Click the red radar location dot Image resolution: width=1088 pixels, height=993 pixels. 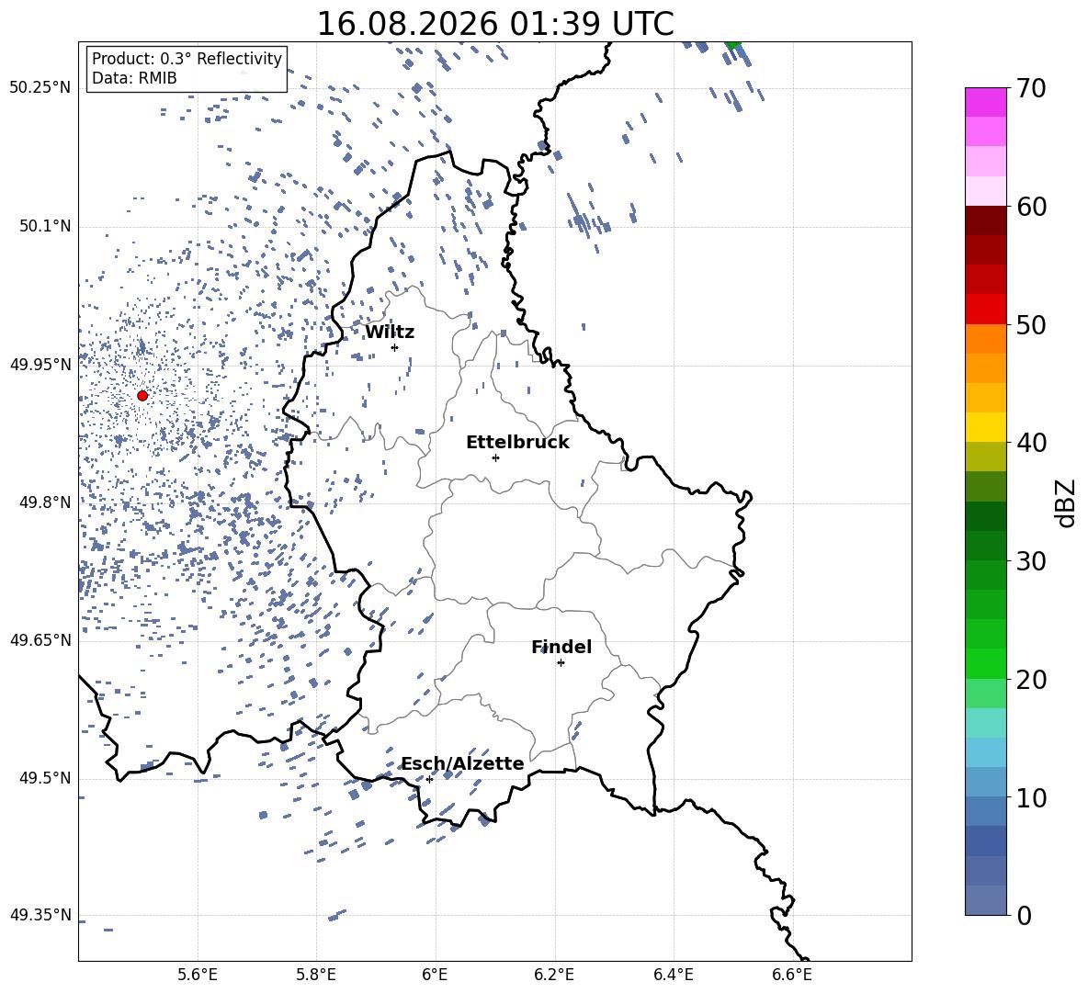tap(142, 396)
